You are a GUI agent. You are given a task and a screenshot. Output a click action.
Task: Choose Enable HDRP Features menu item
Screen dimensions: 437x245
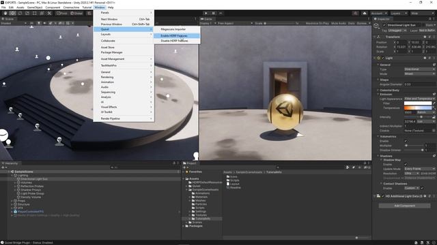coord(177,36)
